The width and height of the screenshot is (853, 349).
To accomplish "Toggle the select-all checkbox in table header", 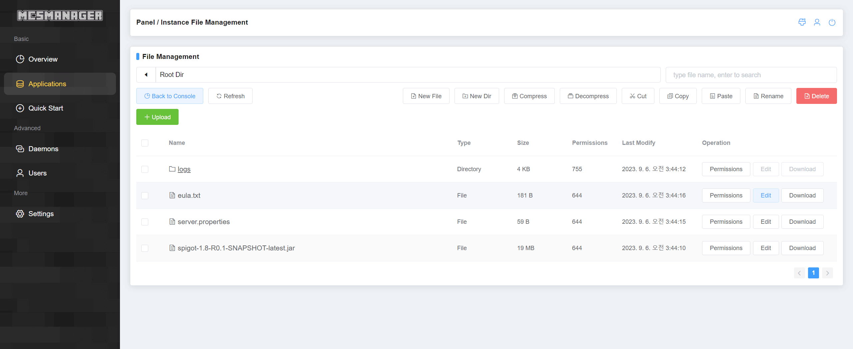I will point(145,143).
